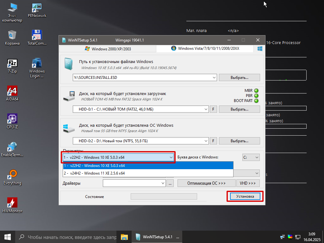
Task: Open the Этот компьютер desktop icon
Action: click(12, 12)
